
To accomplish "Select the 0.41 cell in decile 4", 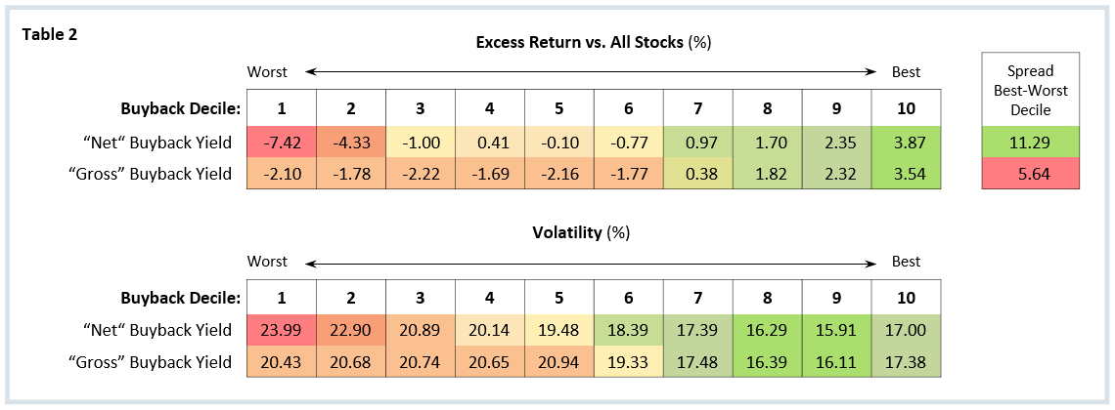I will point(489,143).
